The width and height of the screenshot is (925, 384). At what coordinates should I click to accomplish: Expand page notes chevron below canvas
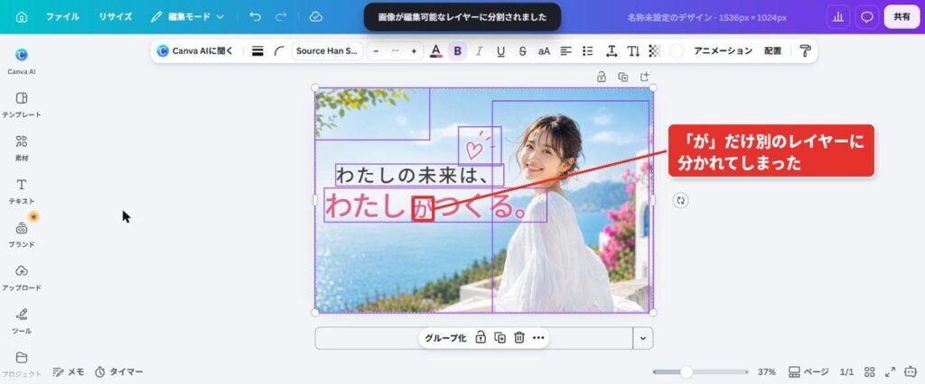point(643,339)
